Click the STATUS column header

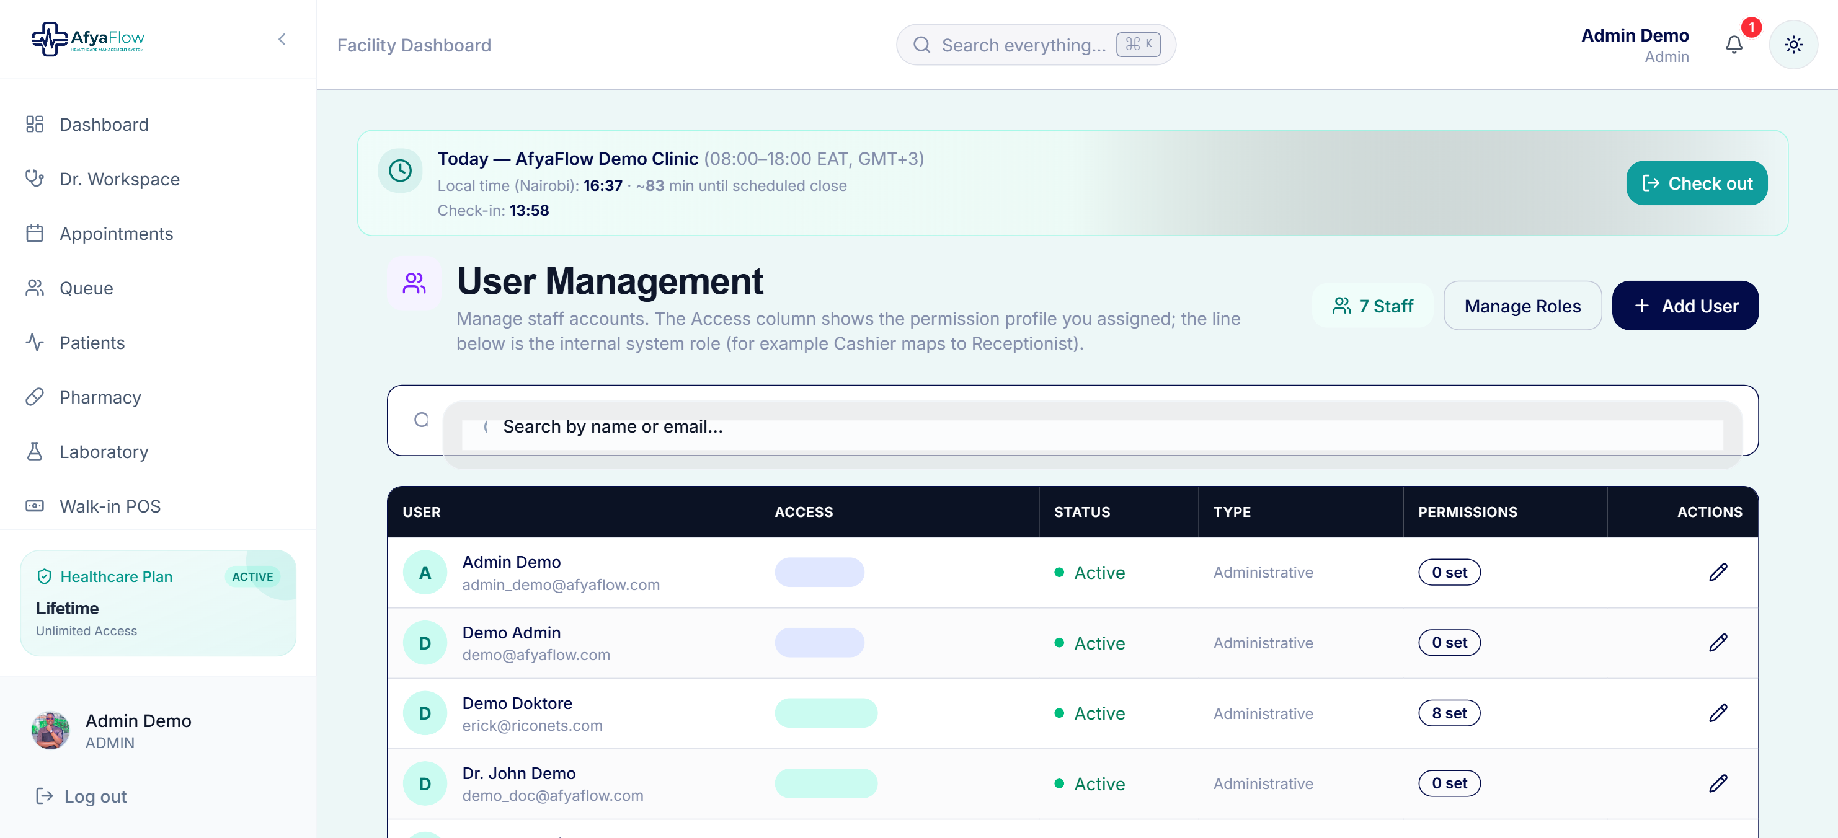click(x=1082, y=512)
